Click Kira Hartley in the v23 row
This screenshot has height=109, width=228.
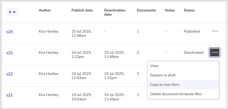coord(49,52)
